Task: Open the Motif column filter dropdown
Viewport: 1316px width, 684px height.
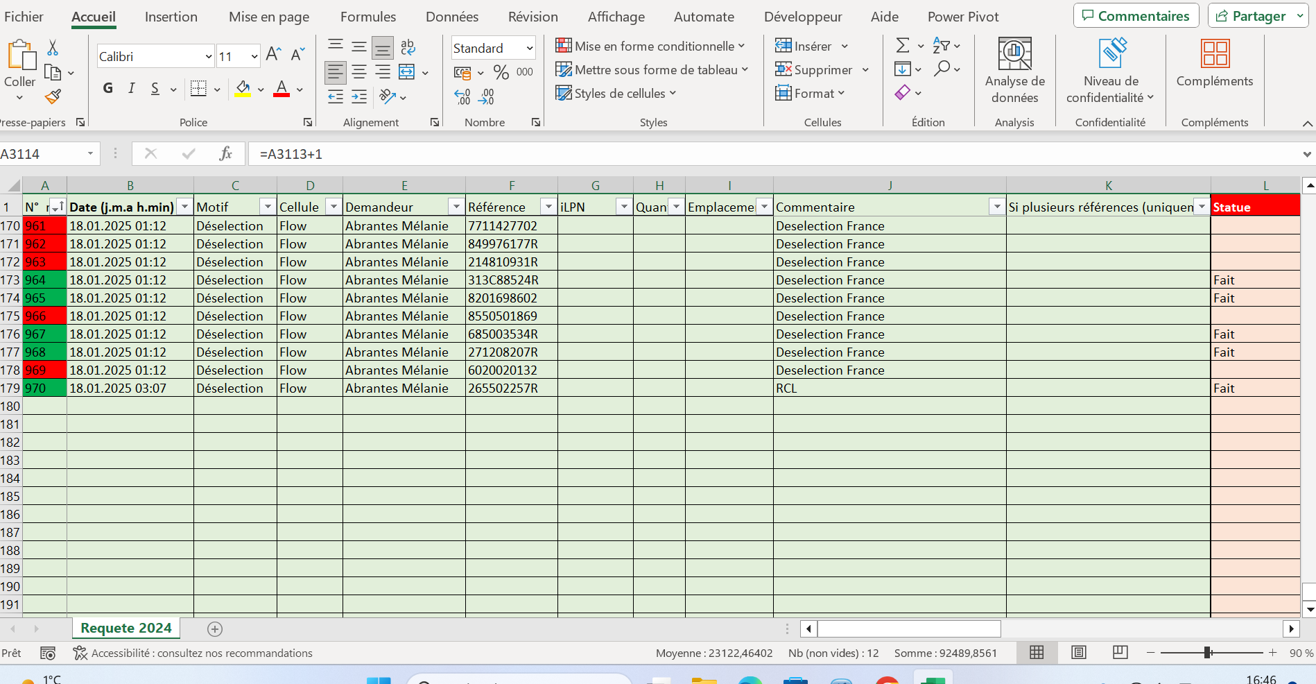Action: click(x=268, y=207)
